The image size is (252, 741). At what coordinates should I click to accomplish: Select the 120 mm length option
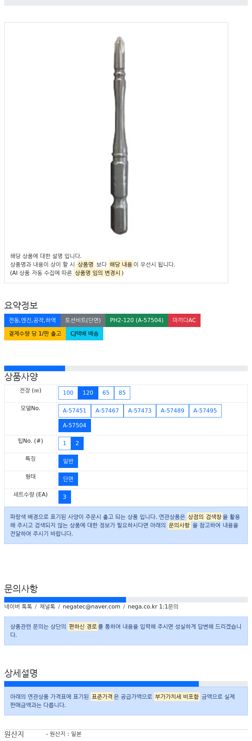pyautogui.click(x=88, y=393)
